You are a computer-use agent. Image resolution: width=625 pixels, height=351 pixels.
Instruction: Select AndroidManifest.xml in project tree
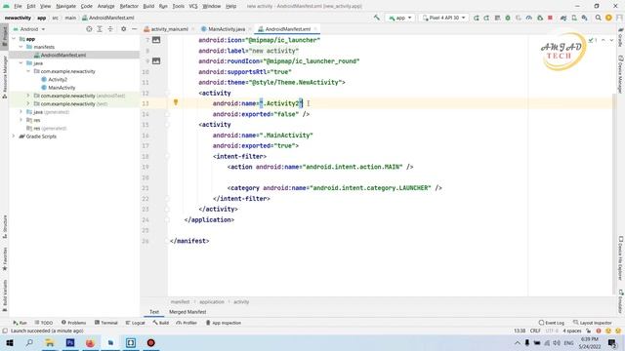pyautogui.click(x=62, y=55)
